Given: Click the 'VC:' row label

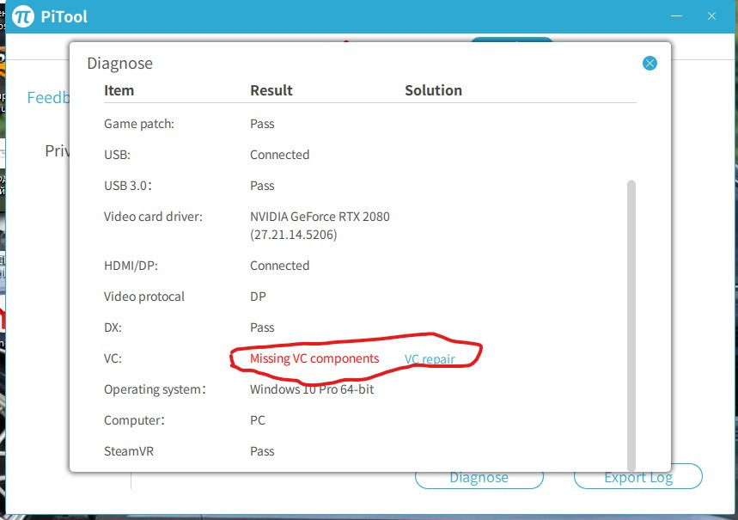Looking at the screenshot, I should (x=113, y=358).
